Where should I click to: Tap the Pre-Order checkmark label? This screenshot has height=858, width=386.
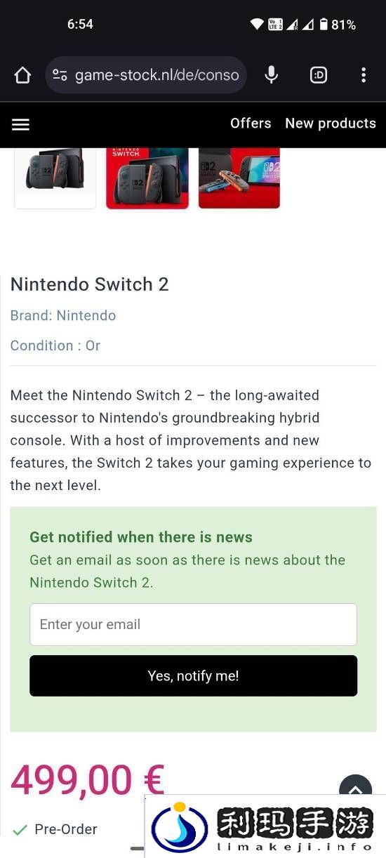(55, 829)
